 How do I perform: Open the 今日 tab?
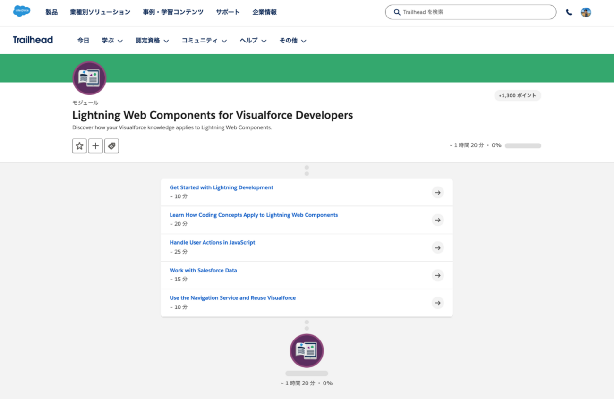(x=83, y=41)
